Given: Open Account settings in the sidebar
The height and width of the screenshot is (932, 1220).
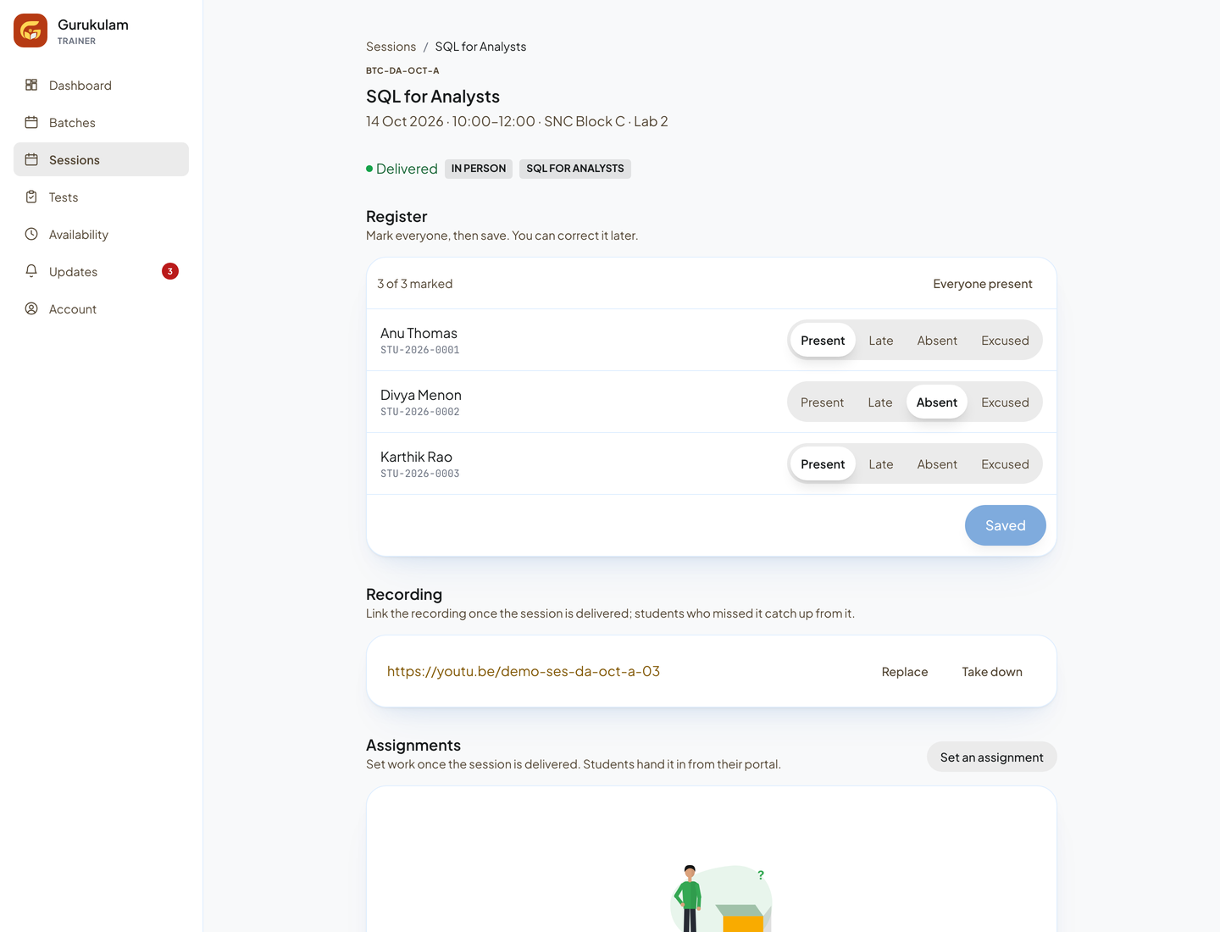Looking at the screenshot, I should click(101, 308).
